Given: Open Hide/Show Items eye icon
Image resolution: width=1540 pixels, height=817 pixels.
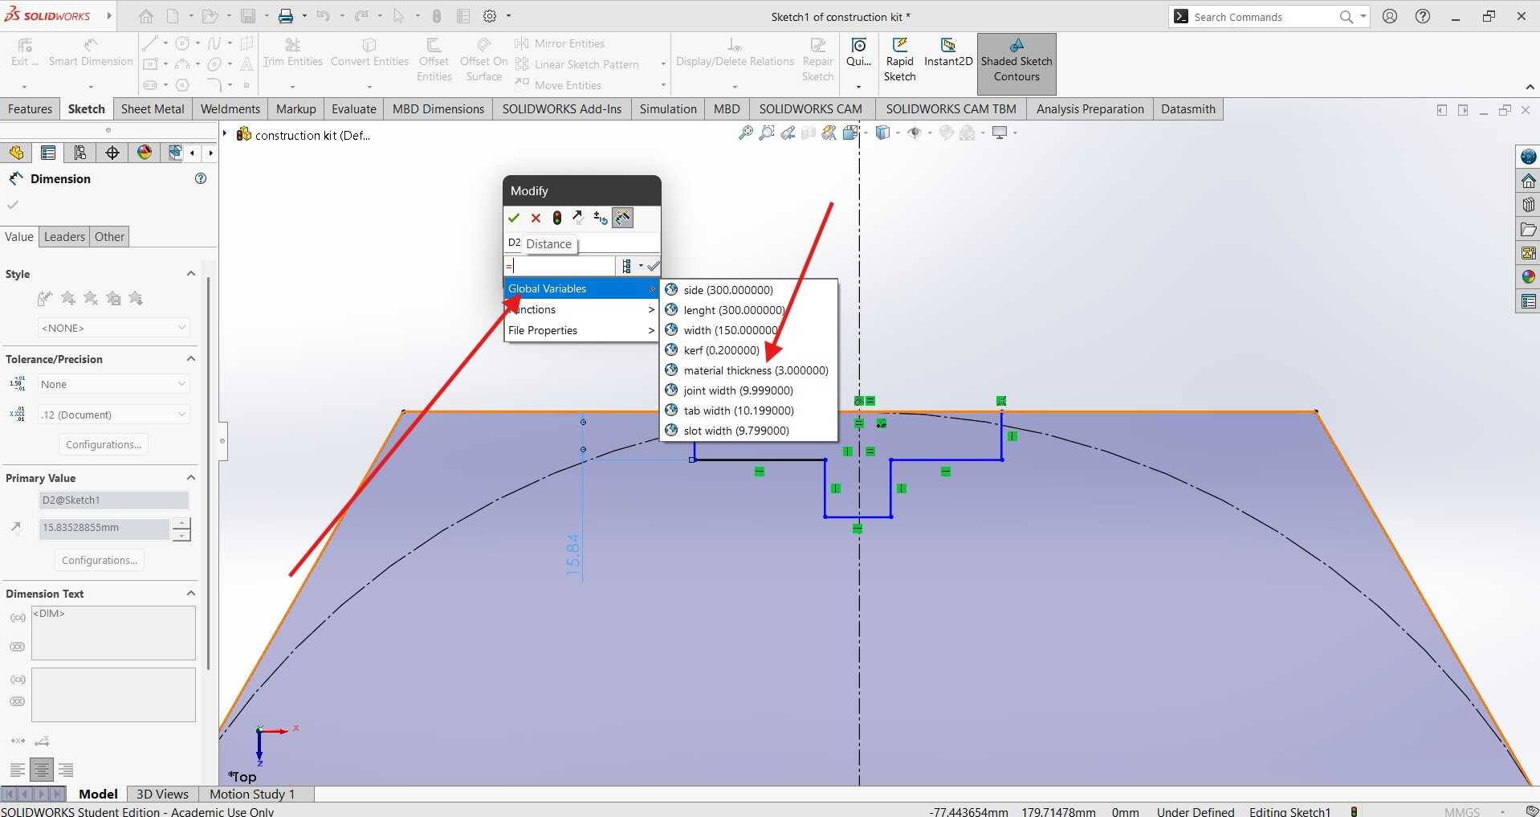Looking at the screenshot, I should tap(914, 133).
